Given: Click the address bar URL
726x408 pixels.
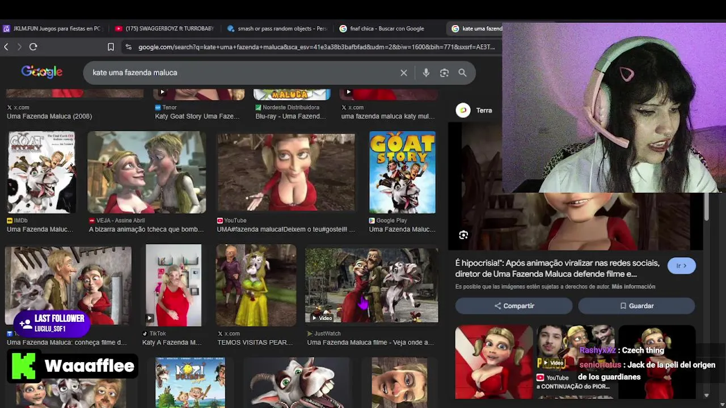Looking at the screenshot, I should pyautogui.click(x=316, y=47).
